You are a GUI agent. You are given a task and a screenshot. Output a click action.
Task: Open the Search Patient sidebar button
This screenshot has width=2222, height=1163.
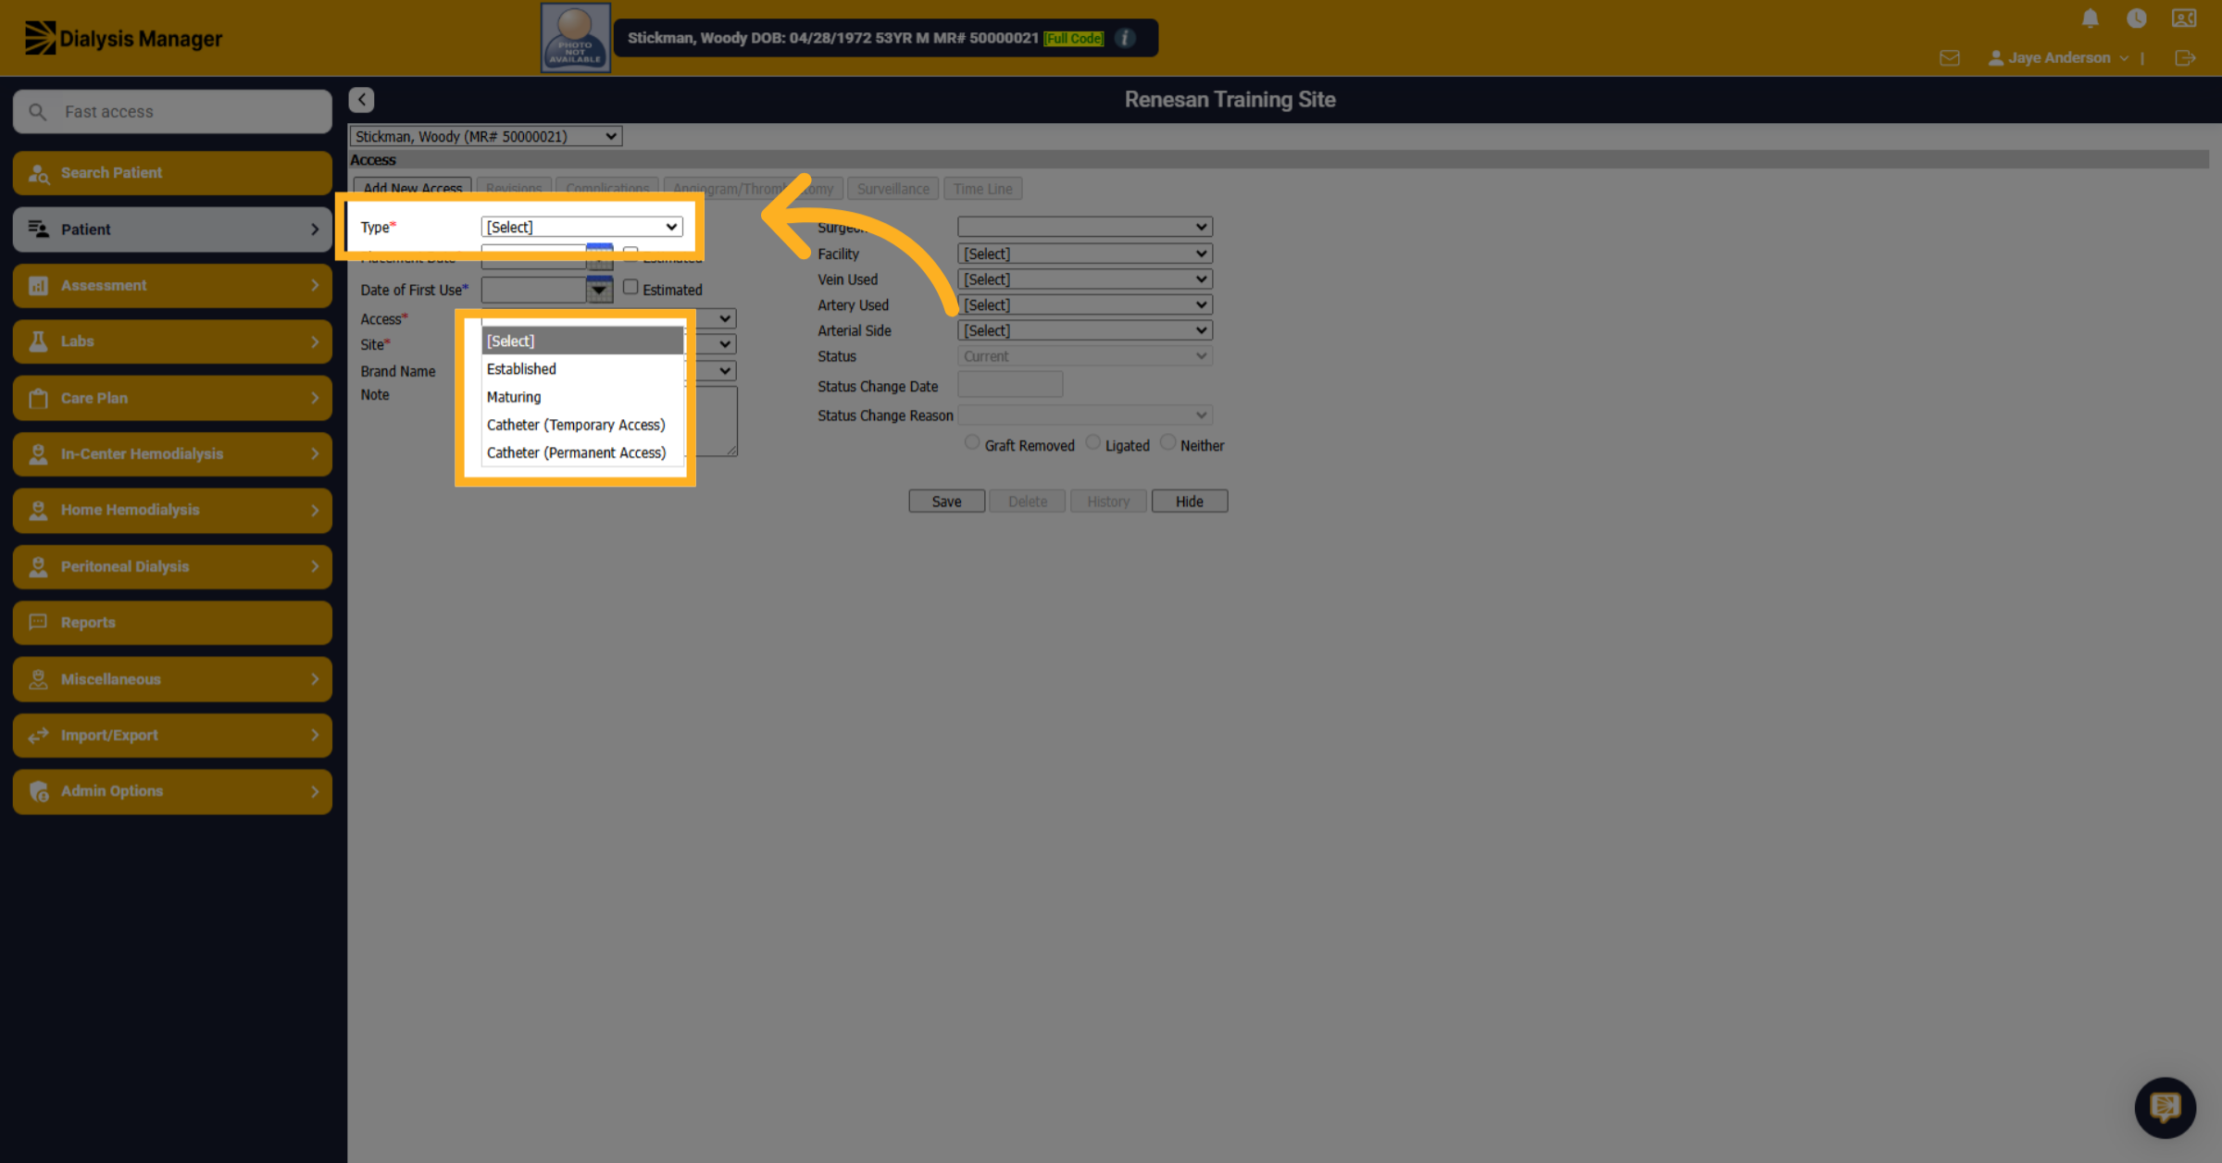tap(172, 173)
